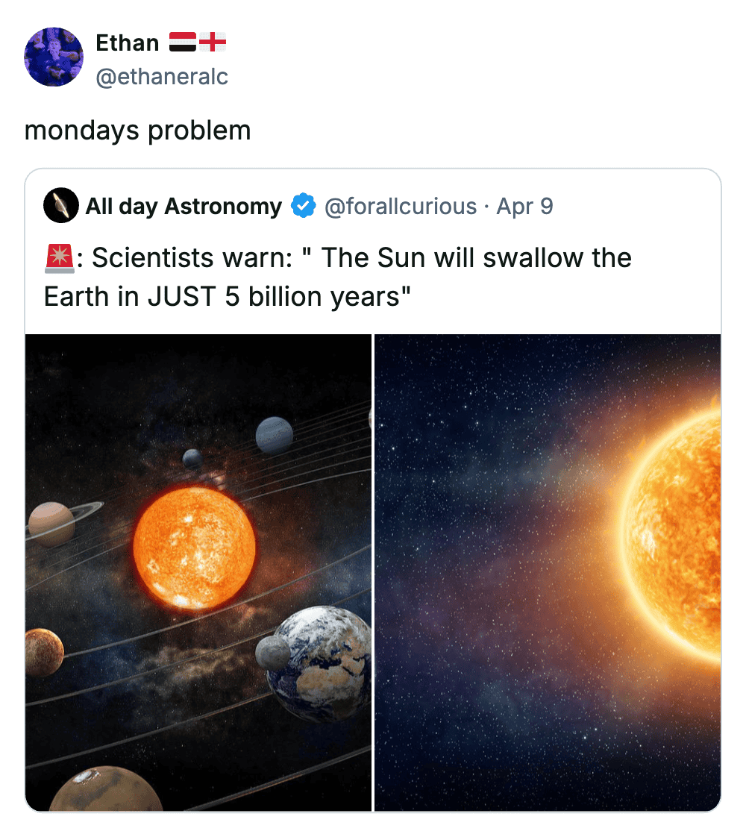This screenshot has height=837, width=746.
Task: Open the @ethaneralc handle
Action: tap(162, 76)
